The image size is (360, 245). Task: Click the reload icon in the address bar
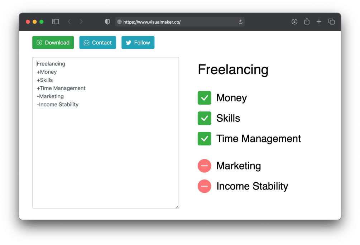coord(240,22)
